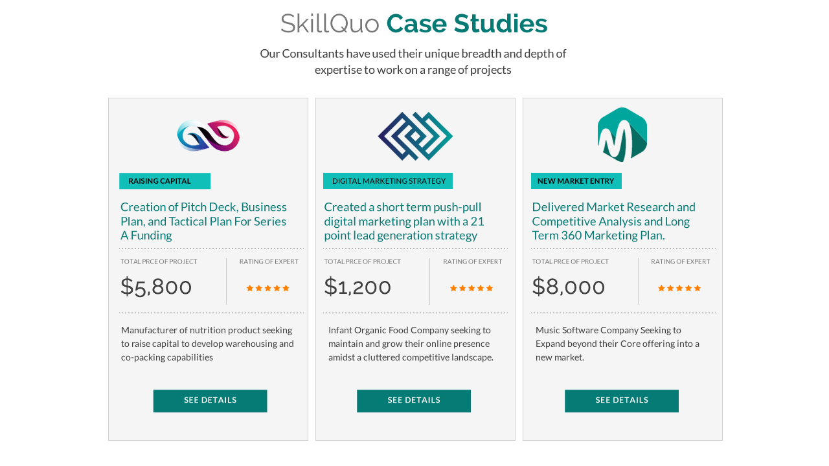Click the infinity loop logo icon
Viewport: 829px width, 466px height.
click(x=208, y=136)
